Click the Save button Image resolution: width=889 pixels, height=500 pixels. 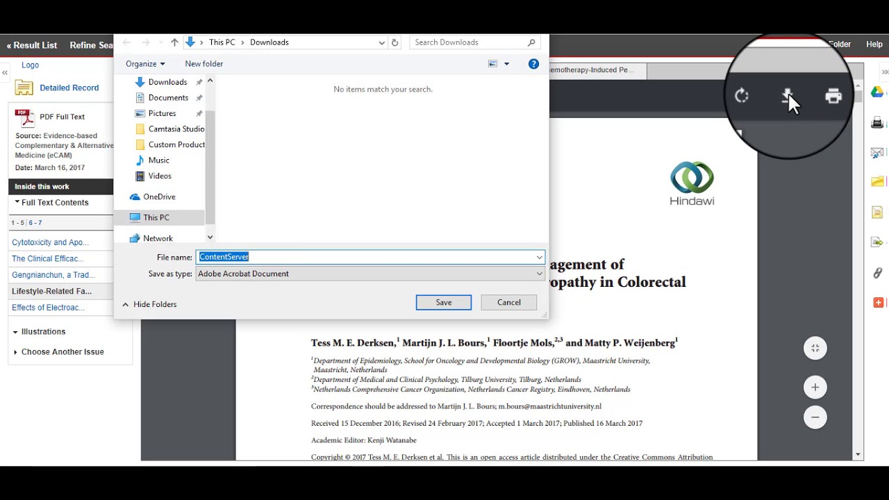(x=444, y=302)
